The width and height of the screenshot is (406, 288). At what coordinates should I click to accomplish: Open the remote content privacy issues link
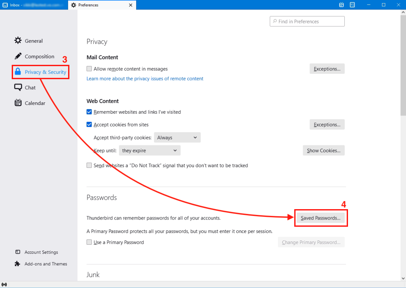145,79
